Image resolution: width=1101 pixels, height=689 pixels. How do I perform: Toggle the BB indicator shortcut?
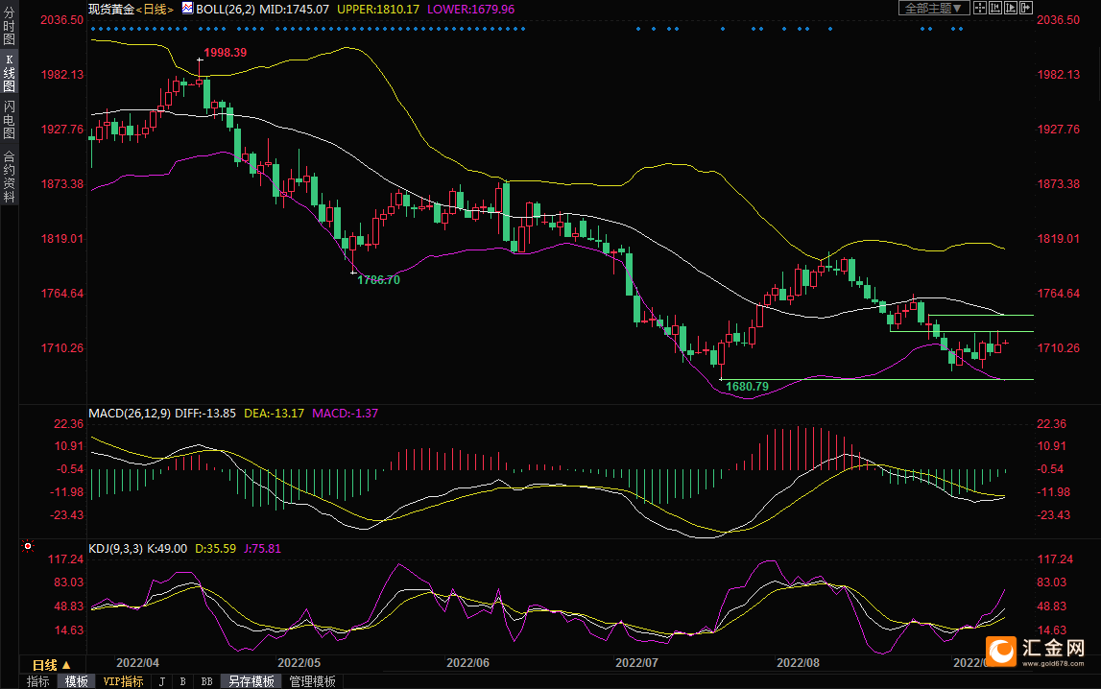point(206,681)
